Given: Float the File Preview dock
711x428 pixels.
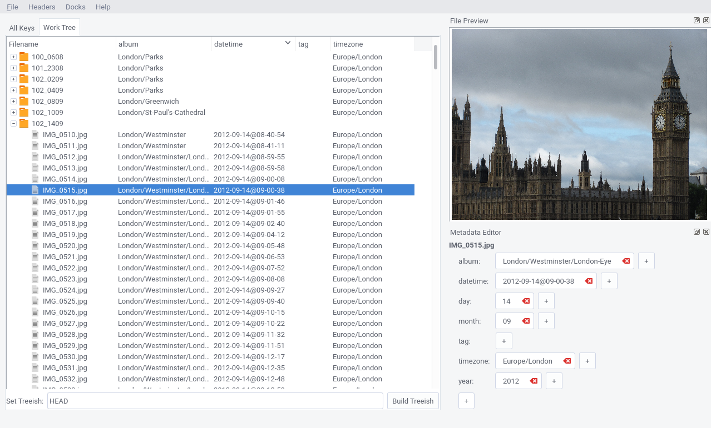Looking at the screenshot, I should 697,21.
